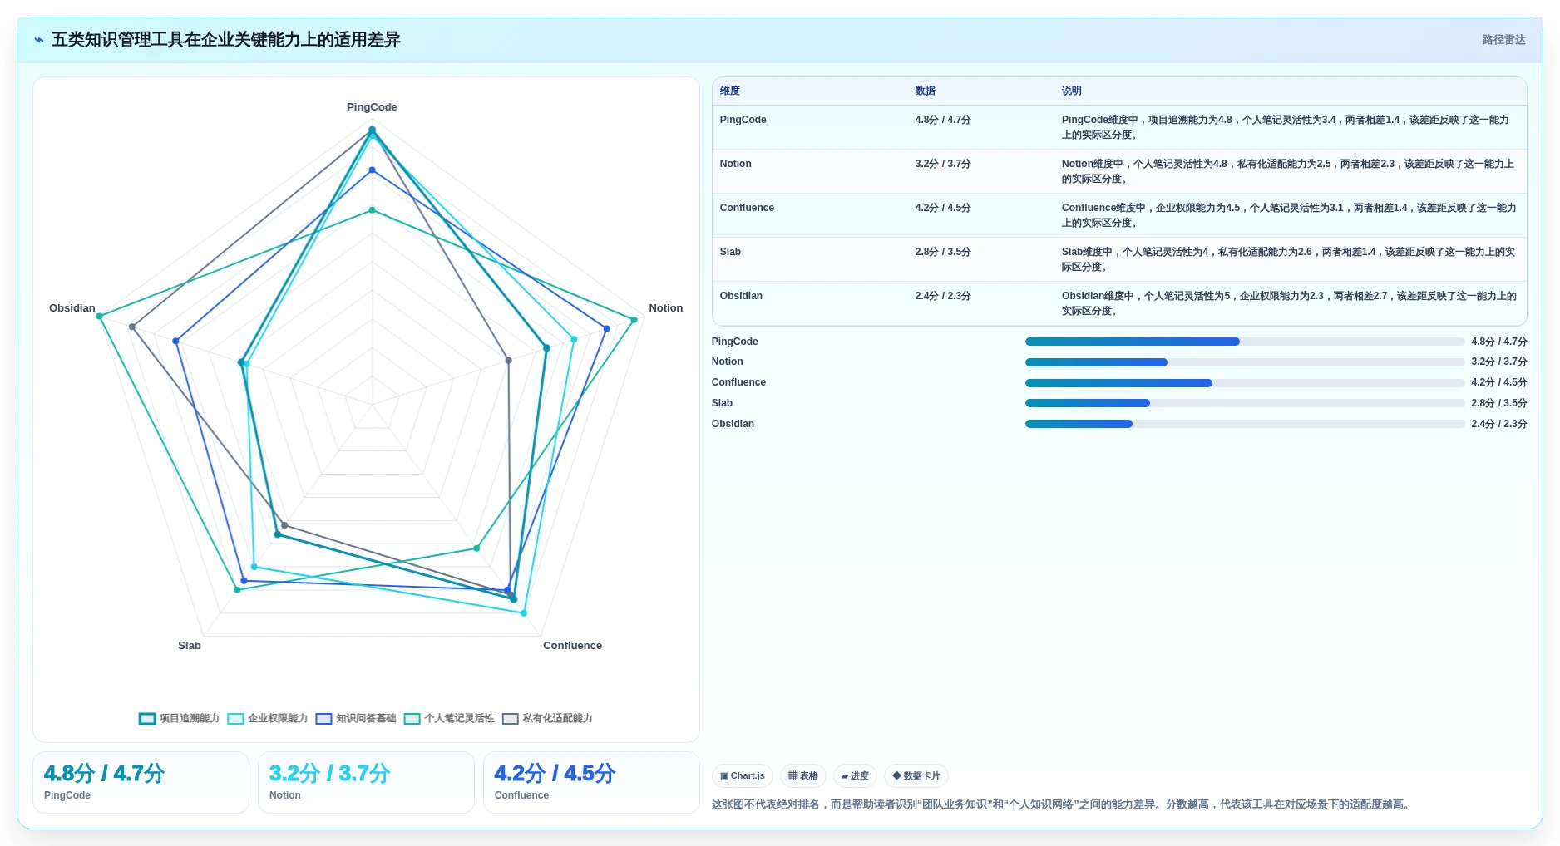This screenshot has width=1560, height=846.
Task: Click the Slab radar axis label
Action: point(190,646)
